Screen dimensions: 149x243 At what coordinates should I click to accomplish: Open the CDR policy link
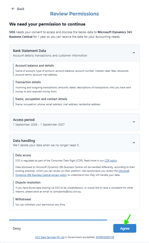coord(111,161)
